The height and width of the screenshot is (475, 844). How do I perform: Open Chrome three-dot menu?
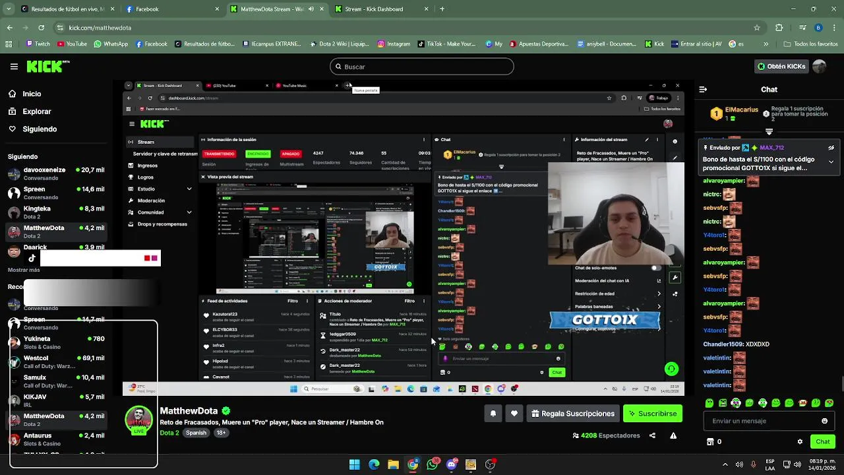[x=834, y=28]
